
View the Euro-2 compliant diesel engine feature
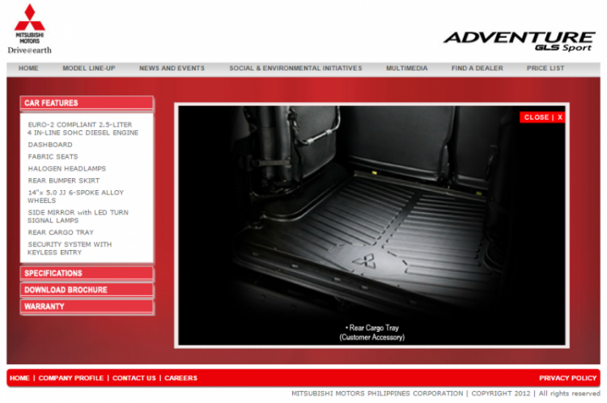click(x=83, y=129)
